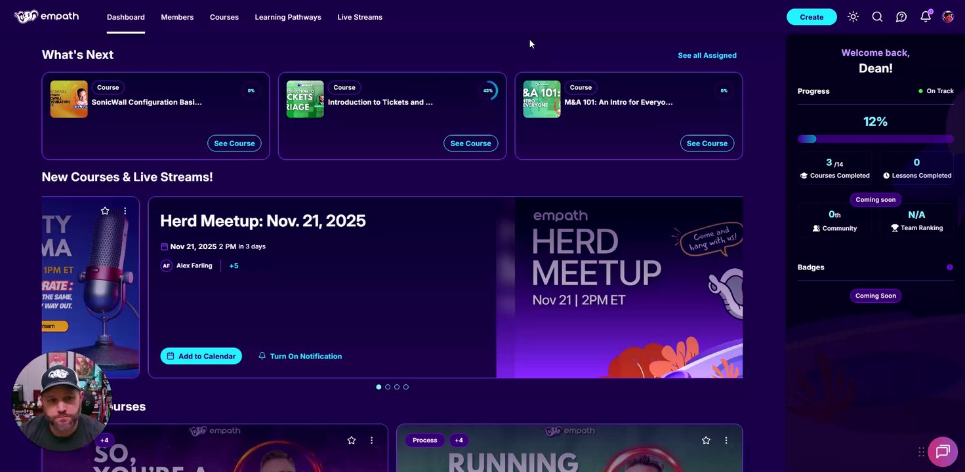The height and width of the screenshot is (472, 965).
Task: Click calendar icon beside Nov 21 date
Action: (x=164, y=246)
